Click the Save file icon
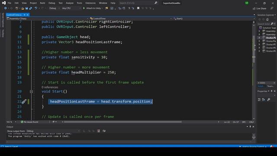Viewport: 277px width, 156px height. 27,8
